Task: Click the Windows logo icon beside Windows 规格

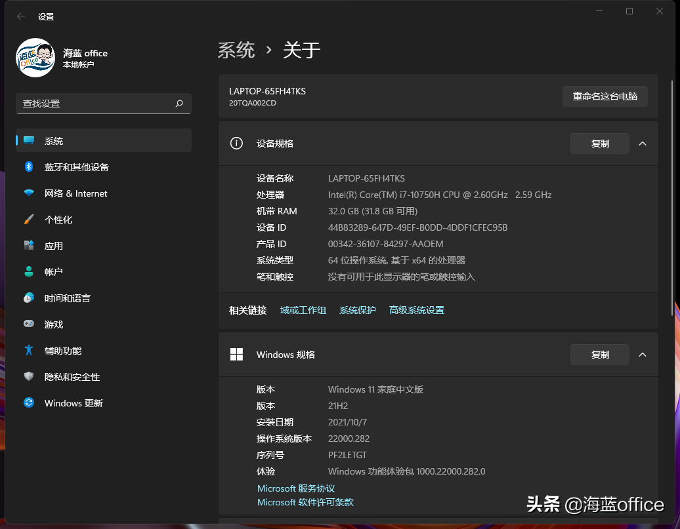Action: [x=236, y=354]
